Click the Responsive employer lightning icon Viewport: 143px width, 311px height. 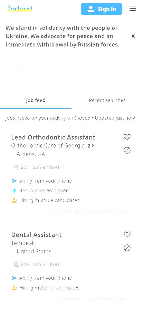tap(15, 191)
